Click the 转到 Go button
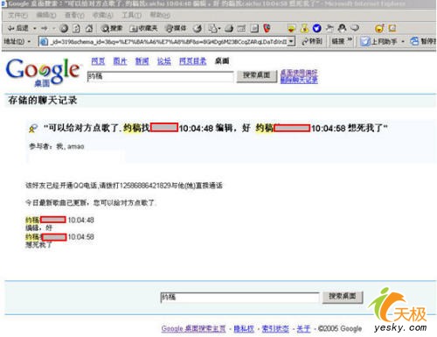Screen dimensions: 437x337 (312, 41)
